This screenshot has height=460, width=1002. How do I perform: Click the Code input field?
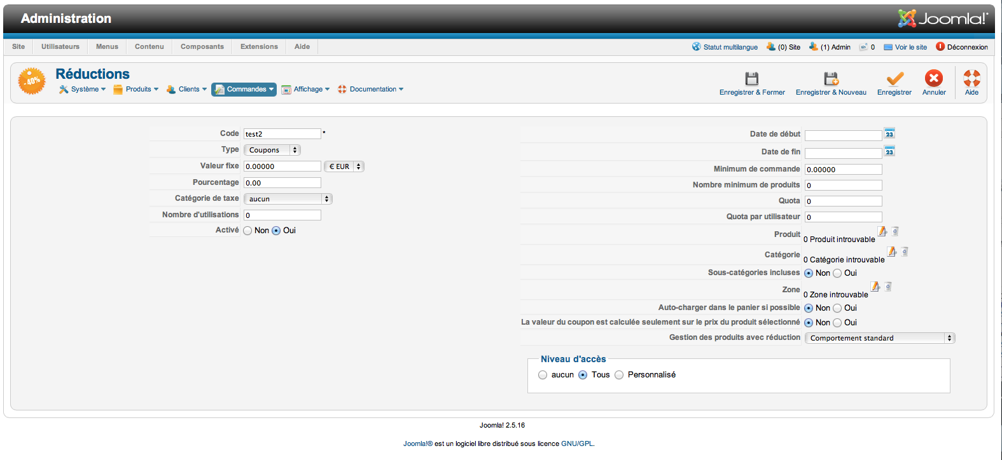[282, 134]
